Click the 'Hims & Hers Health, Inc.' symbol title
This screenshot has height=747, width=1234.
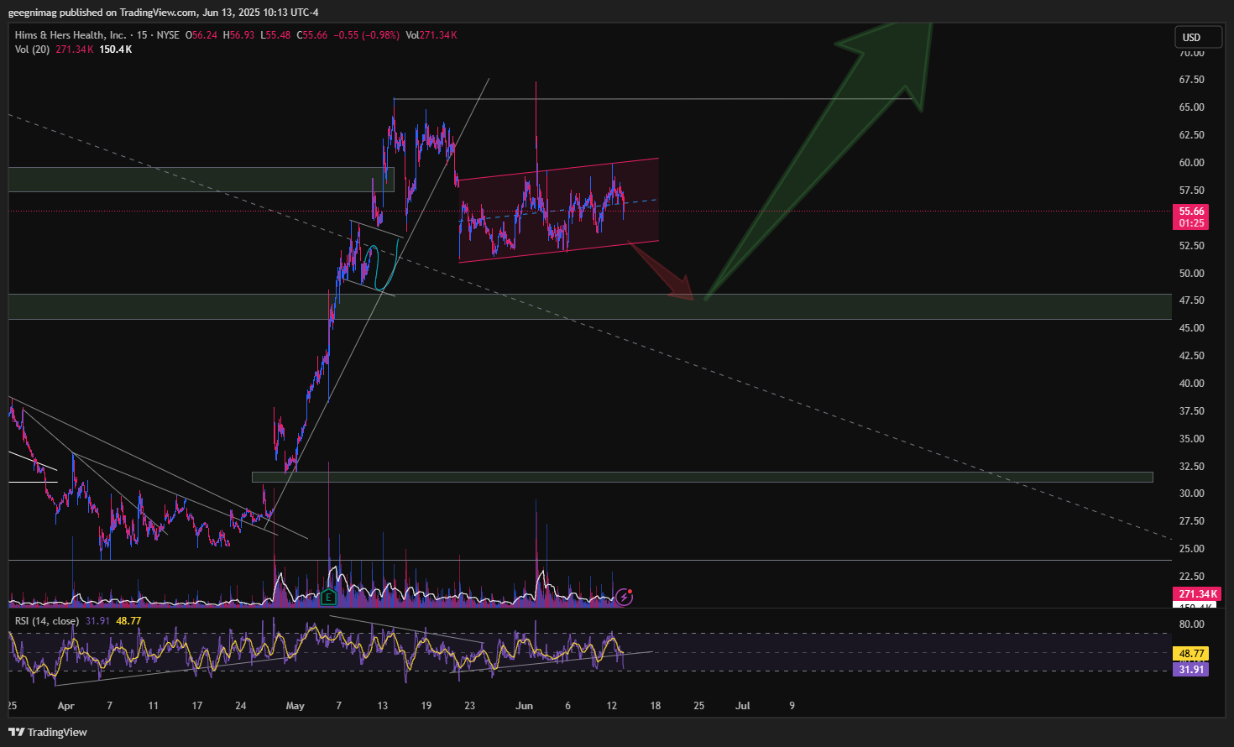pos(71,35)
